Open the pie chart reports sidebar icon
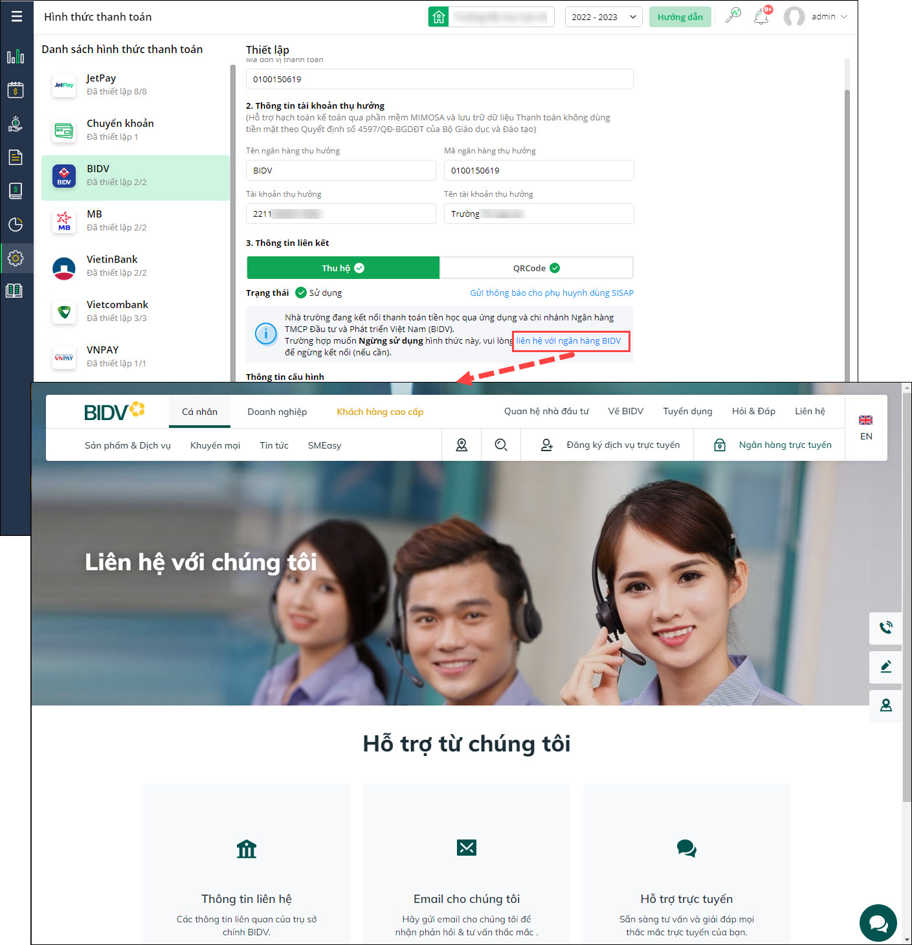The height and width of the screenshot is (945, 912). 16,225
